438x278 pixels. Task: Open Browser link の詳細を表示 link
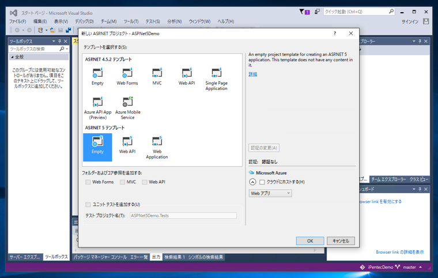[x=400, y=252]
